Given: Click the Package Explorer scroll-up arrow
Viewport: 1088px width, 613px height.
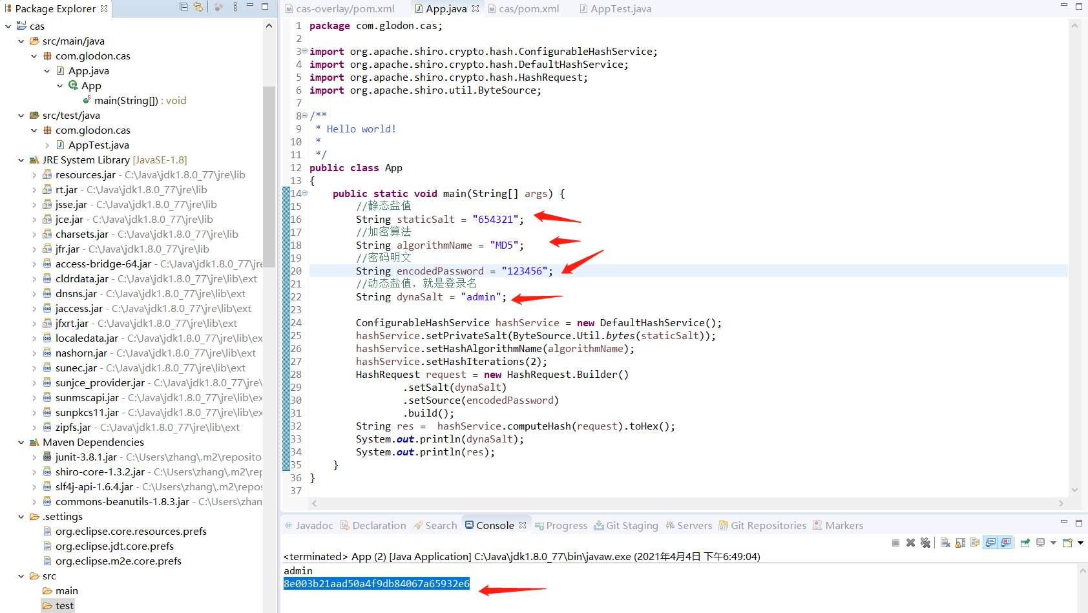Looking at the screenshot, I should (269, 26).
